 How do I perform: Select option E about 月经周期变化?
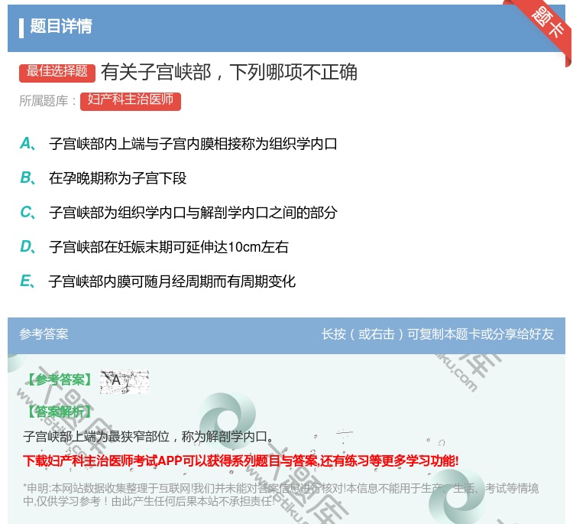pos(157,281)
